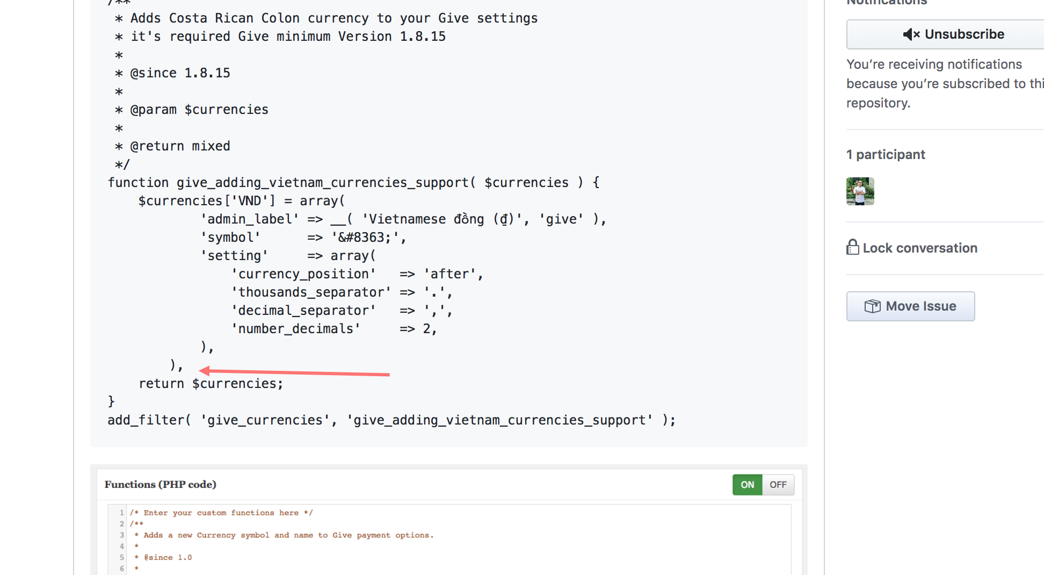Click the 'currency_position' => 'after' line
This screenshot has height=575, width=1044.
tap(357, 274)
